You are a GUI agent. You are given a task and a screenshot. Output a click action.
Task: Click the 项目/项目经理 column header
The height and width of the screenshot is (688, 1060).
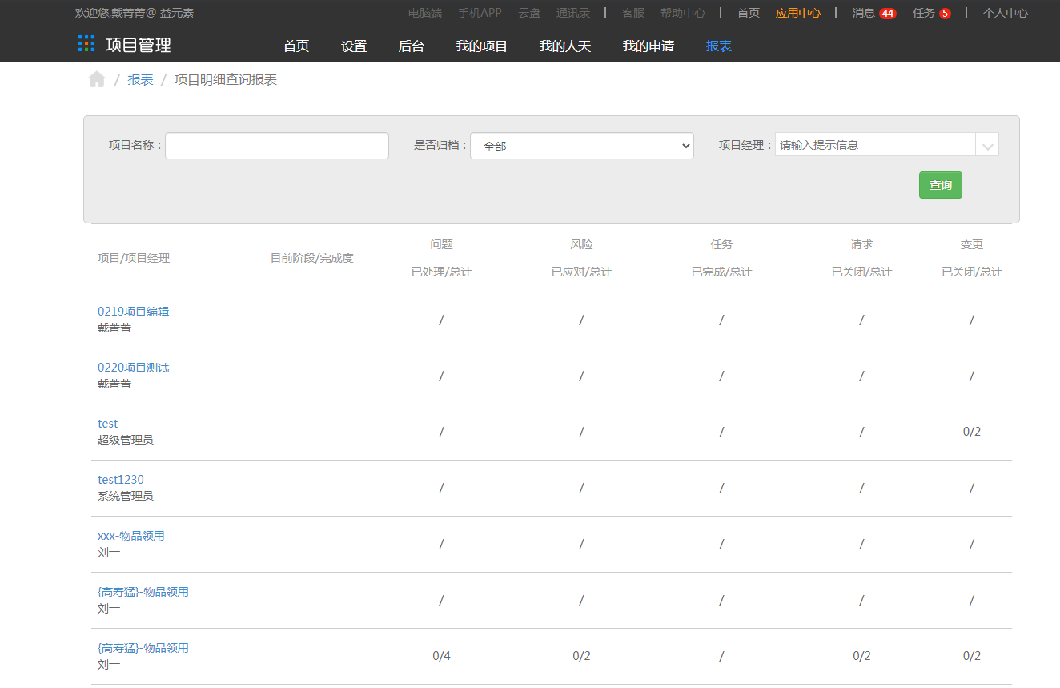(x=134, y=258)
